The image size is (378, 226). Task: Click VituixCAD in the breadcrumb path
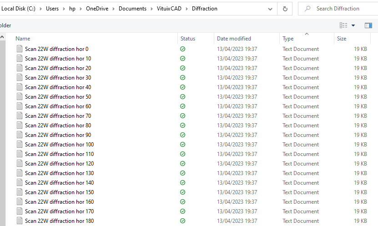(x=169, y=9)
